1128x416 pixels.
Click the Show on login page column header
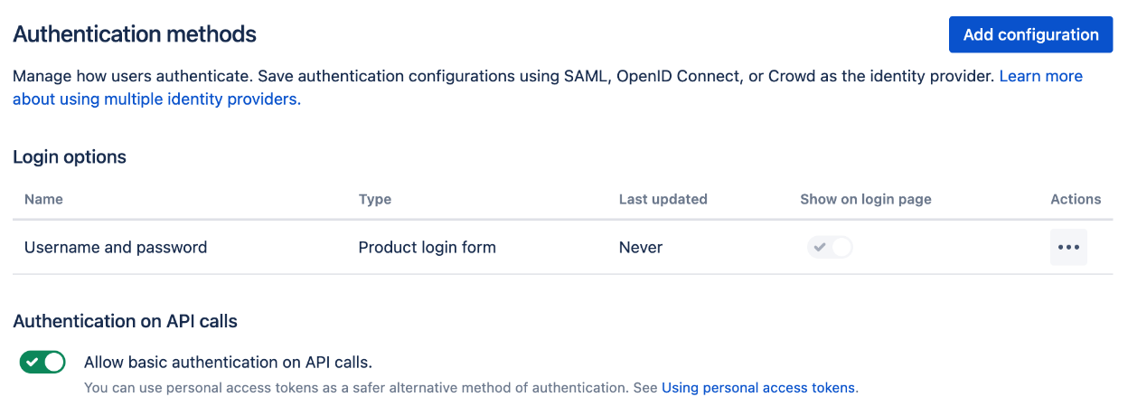[865, 199]
